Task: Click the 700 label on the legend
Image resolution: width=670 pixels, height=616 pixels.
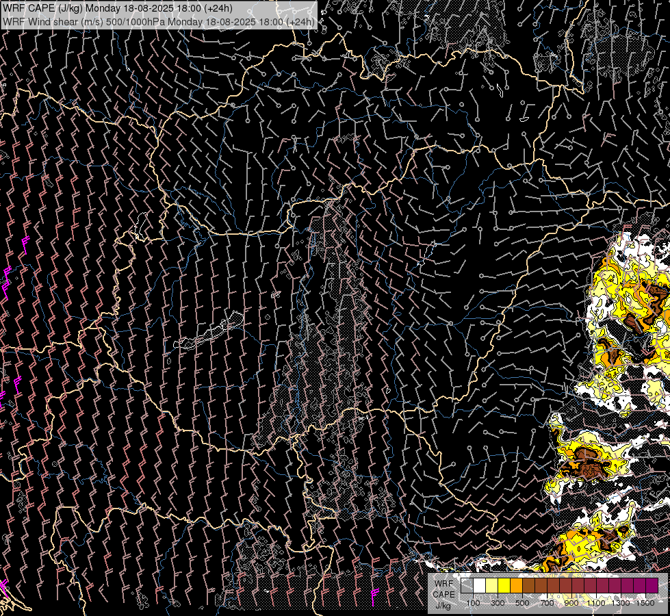Action: (547, 603)
